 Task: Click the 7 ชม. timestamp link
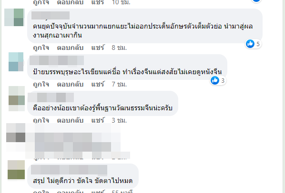click(119, 84)
